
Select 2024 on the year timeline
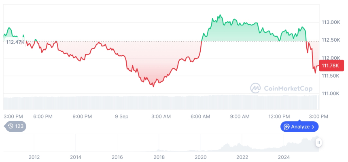[284, 157]
